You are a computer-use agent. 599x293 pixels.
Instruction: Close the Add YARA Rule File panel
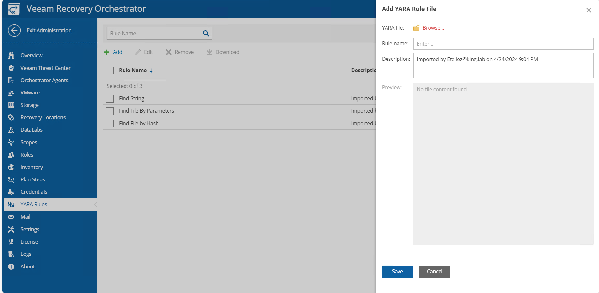pos(588,10)
